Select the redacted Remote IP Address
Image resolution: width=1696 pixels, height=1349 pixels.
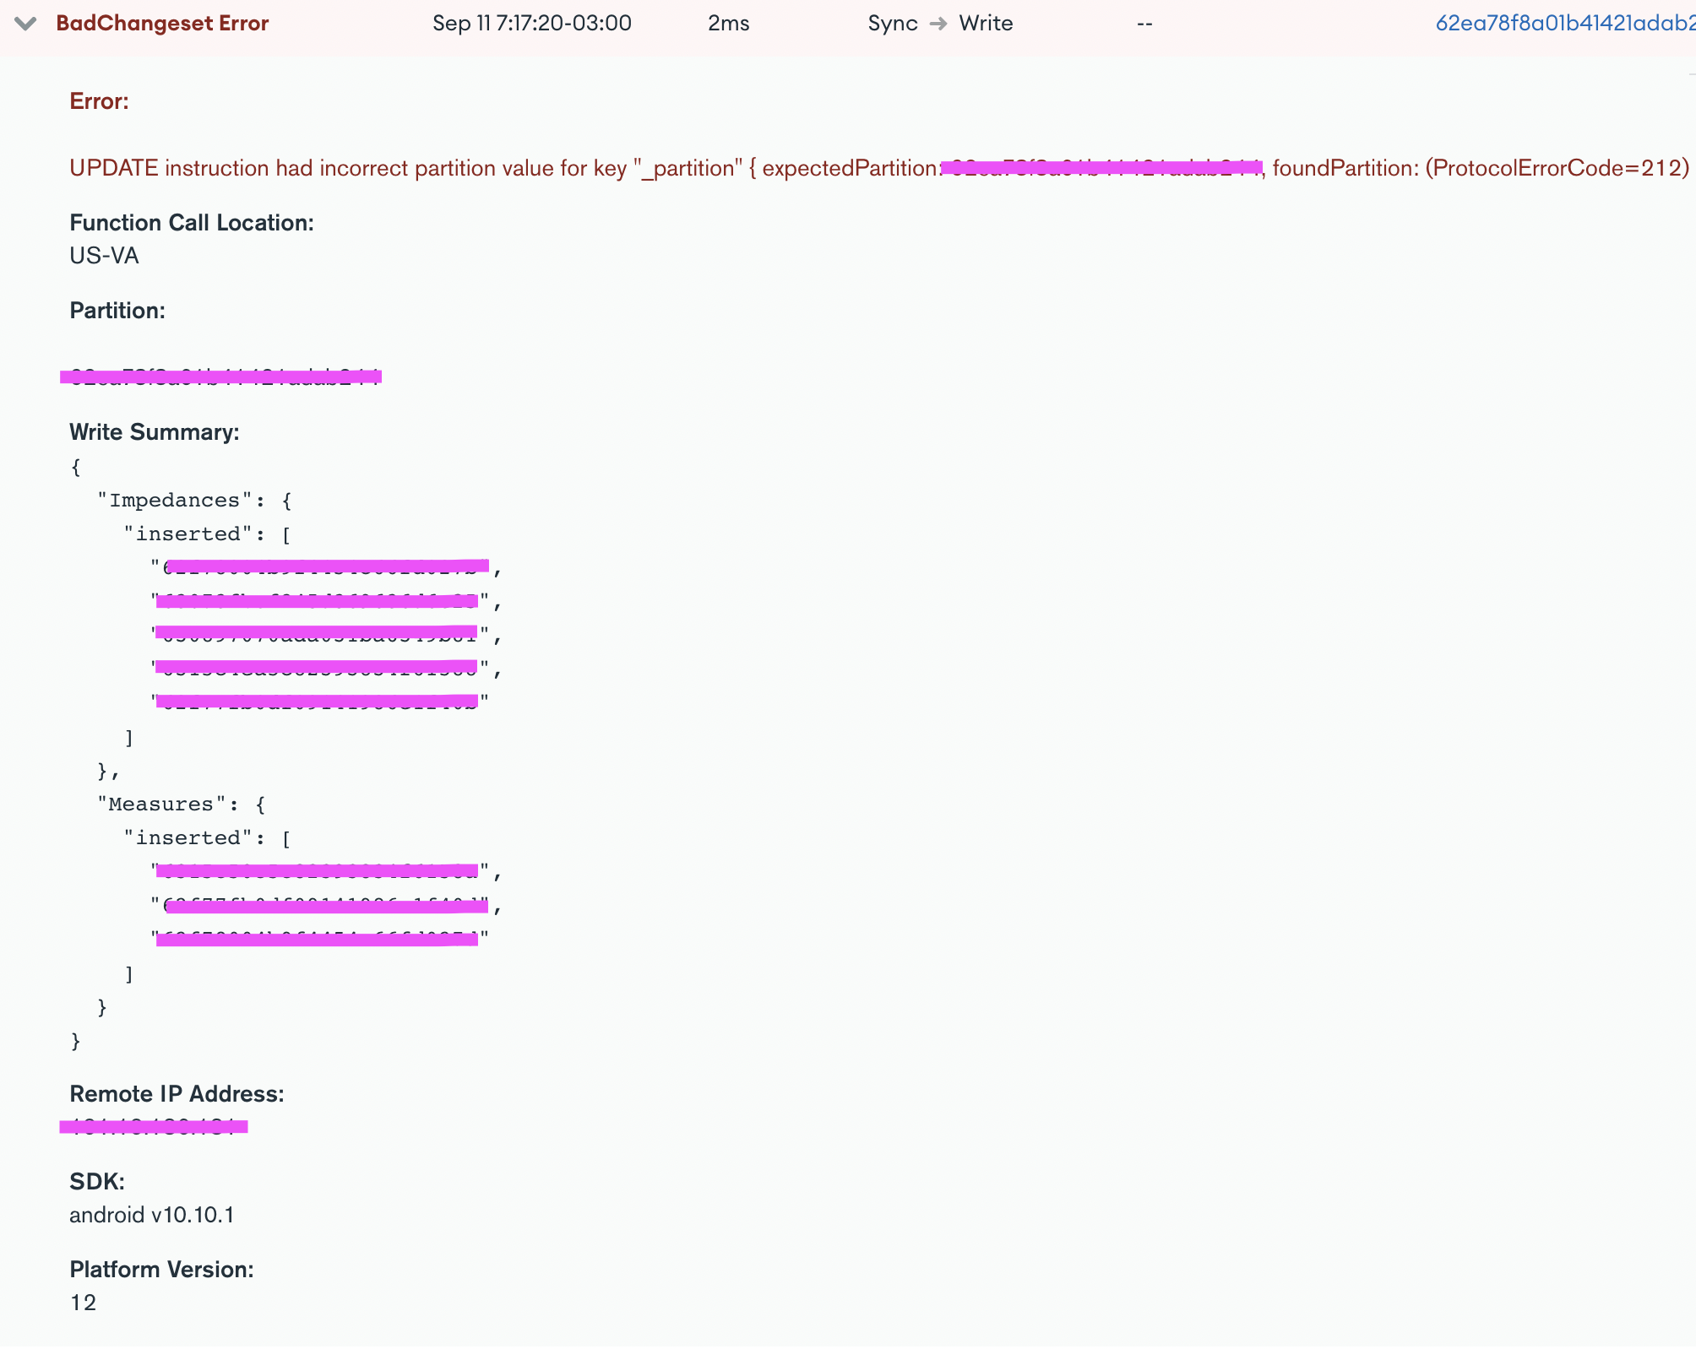click(152, 1124)
